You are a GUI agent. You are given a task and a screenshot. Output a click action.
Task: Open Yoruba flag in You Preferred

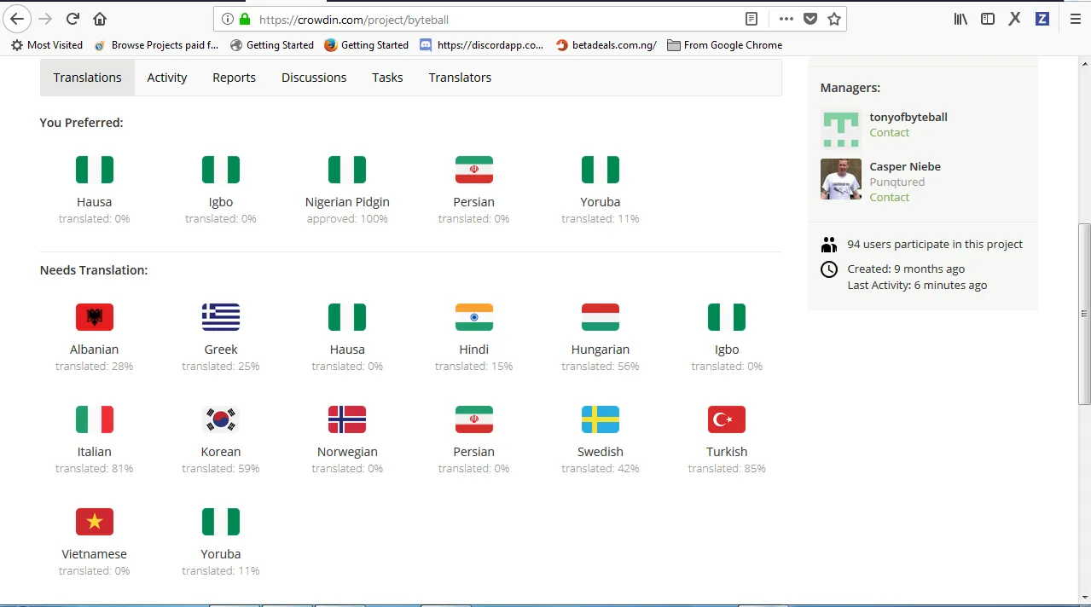coord(601,170)
